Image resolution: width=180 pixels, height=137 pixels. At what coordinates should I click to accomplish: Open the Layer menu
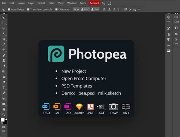pyautogui.click(x=31, y=3)
